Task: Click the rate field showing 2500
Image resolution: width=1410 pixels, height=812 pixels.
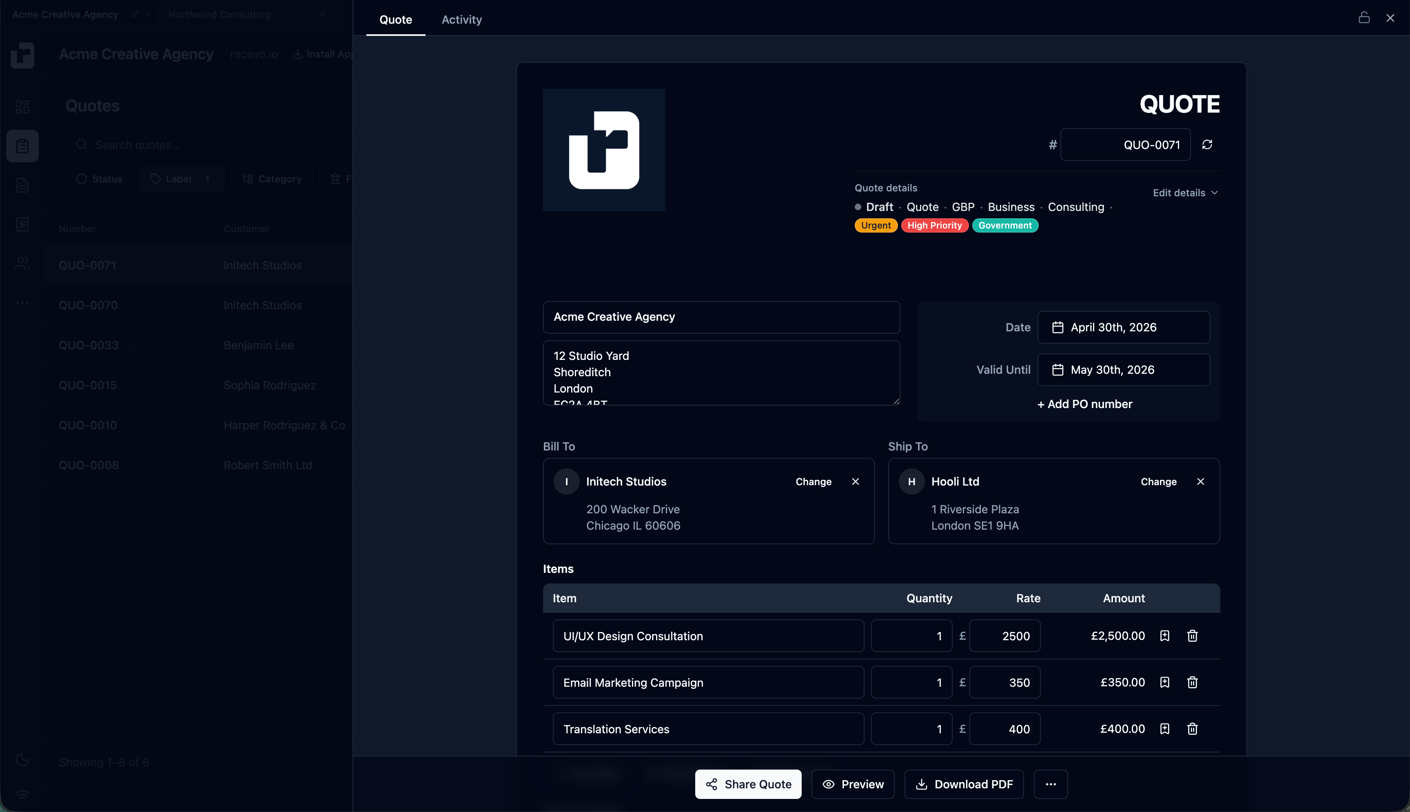Action: [x=1005, y=636]
